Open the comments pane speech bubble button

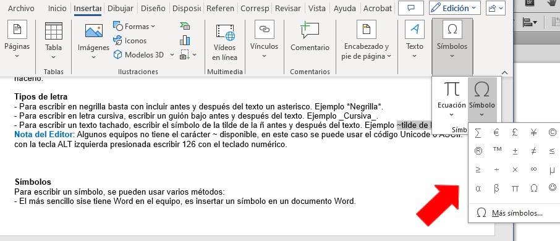pyautogui.click(x=410, y=8)
